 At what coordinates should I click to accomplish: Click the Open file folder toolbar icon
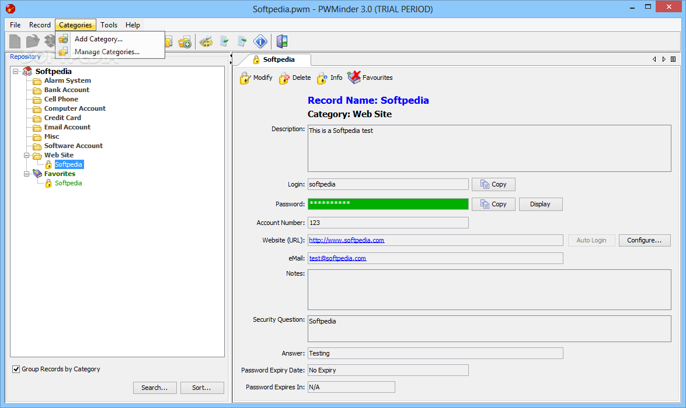[x=32, y=41]
